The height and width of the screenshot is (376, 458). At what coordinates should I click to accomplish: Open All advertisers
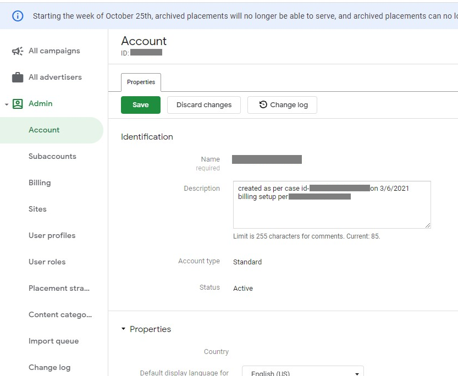click(55, 77)
